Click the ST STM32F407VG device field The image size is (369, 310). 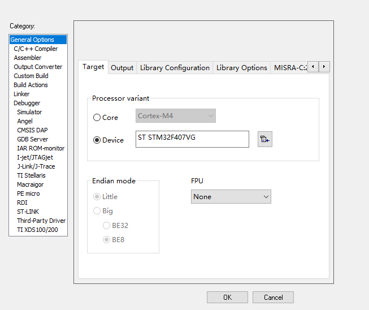click(x=192, y=139)
